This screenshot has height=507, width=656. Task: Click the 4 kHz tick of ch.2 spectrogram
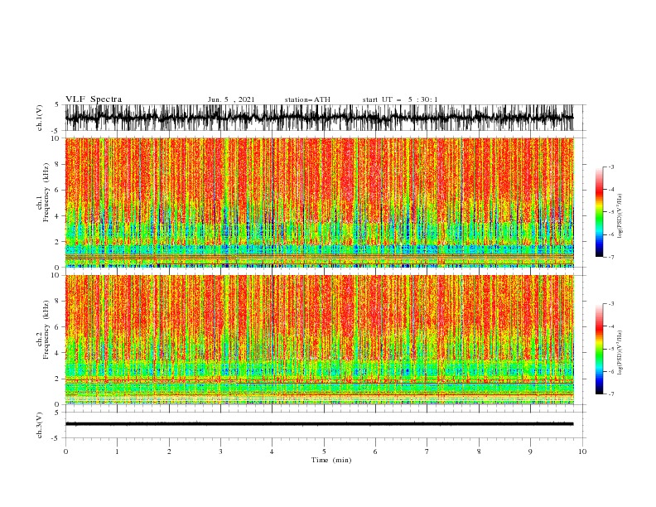point(58,353)
